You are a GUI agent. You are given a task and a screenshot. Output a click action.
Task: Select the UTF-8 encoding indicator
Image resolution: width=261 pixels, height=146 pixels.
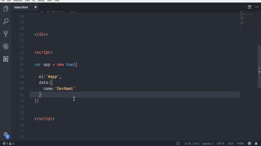click(220, 144)
